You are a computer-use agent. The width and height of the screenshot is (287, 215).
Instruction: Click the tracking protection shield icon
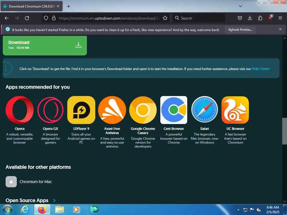[46, 18]
